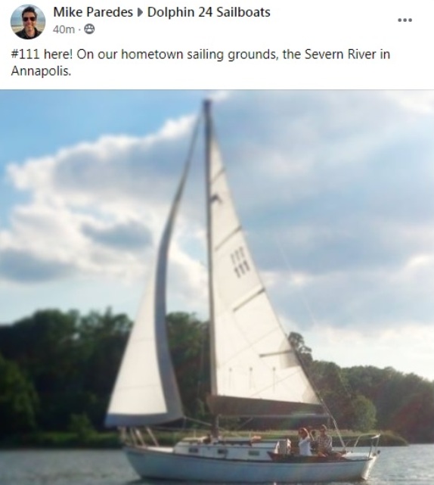This screenshot has height=485, width=434.
Task: Click the 111 sail number on mainsail
Action: pyautogui.click(x=239, y=263)
